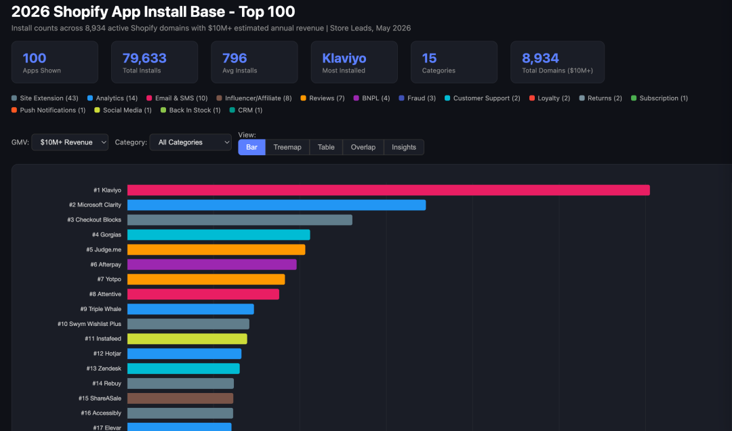Screen dimensions: 732x431
Task: Click the 796 Avg Installs card
Action: tap(254, 62)
